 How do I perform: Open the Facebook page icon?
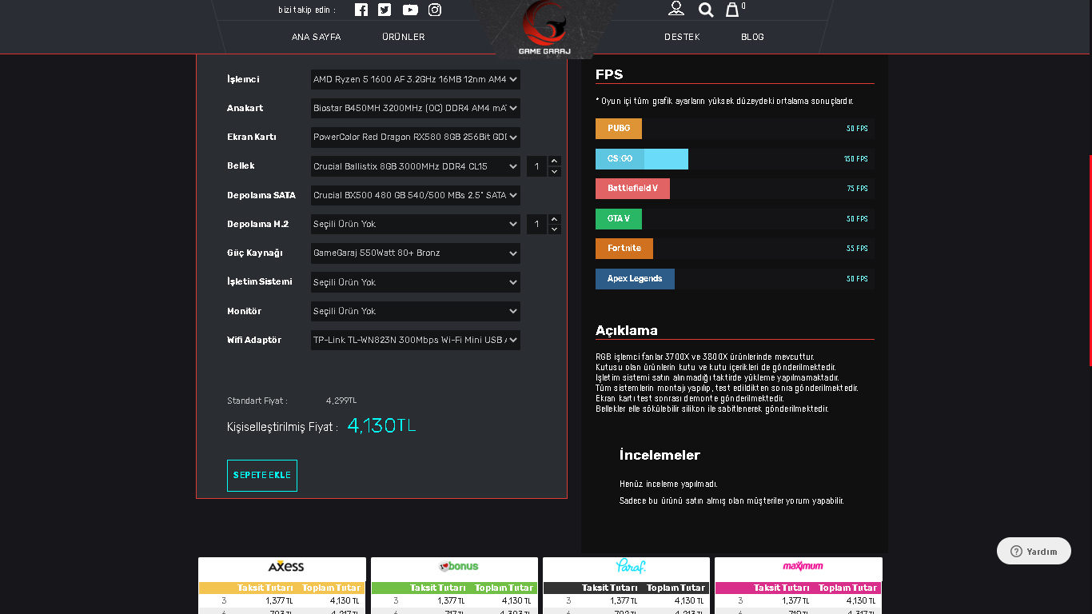[361, 10]
